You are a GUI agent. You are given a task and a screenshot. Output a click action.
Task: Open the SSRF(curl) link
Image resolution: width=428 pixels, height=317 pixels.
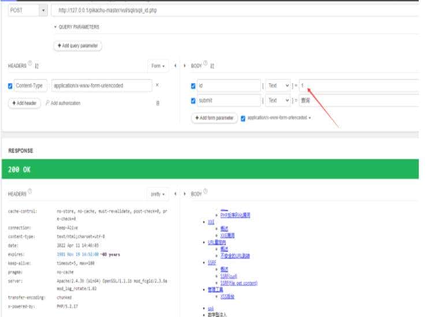click(229, 277)
